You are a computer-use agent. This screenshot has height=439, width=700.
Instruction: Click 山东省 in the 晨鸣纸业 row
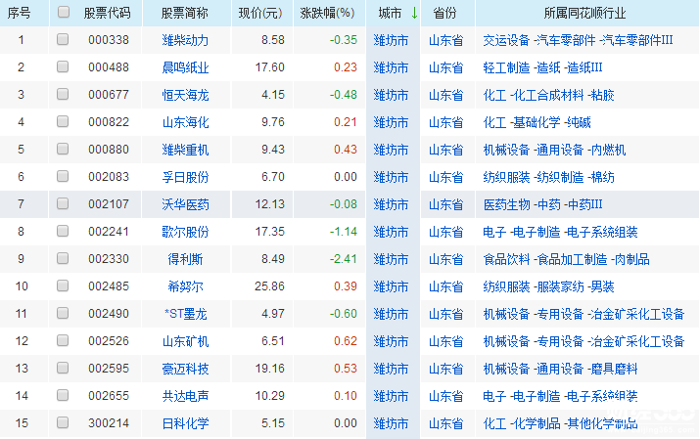445,67
